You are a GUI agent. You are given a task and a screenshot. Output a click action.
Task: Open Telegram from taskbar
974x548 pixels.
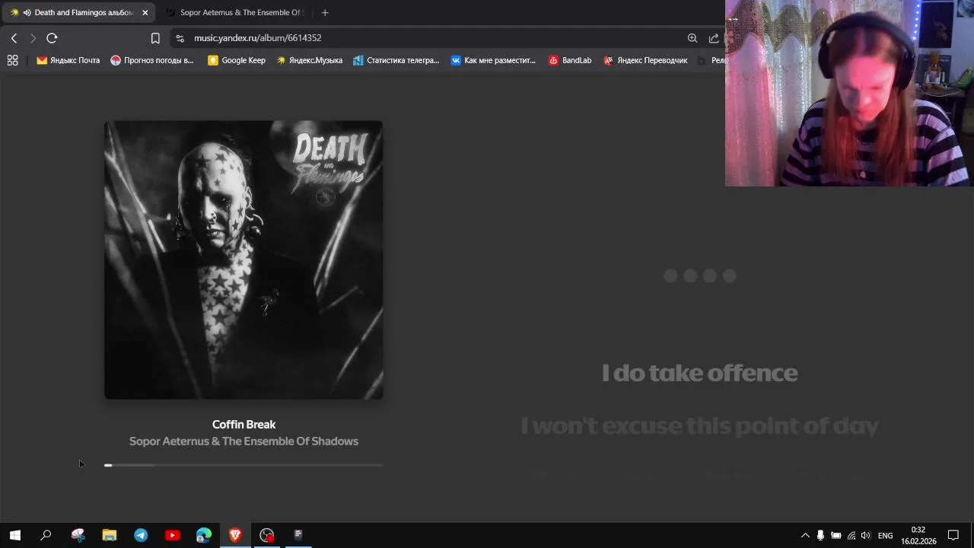pyautogui.click(x=141, y=535)
